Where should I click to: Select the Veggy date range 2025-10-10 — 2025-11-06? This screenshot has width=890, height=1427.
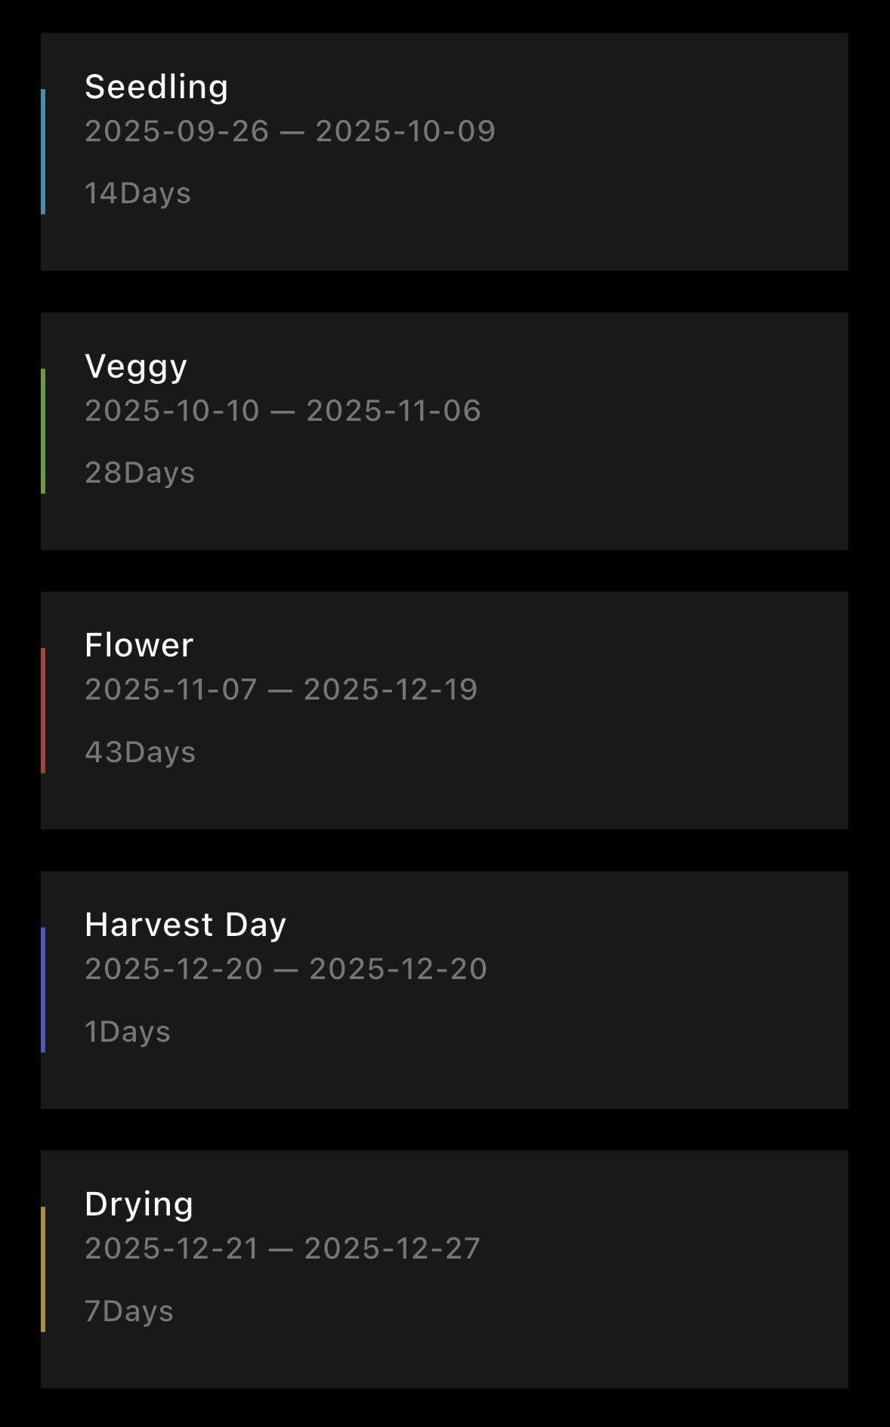(283, 411)
